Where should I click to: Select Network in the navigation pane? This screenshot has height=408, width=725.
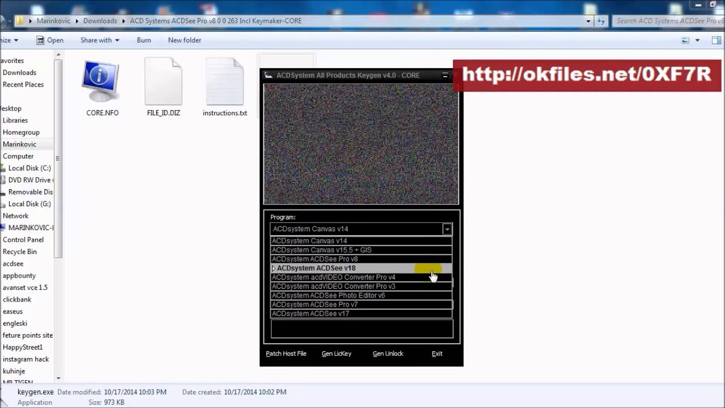click(15, 215)
